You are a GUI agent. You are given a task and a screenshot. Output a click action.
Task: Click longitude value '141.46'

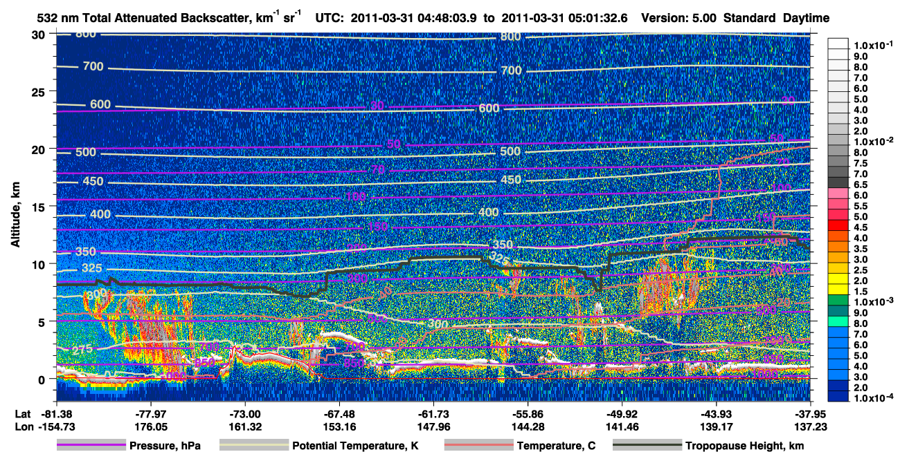pos(622,426)
